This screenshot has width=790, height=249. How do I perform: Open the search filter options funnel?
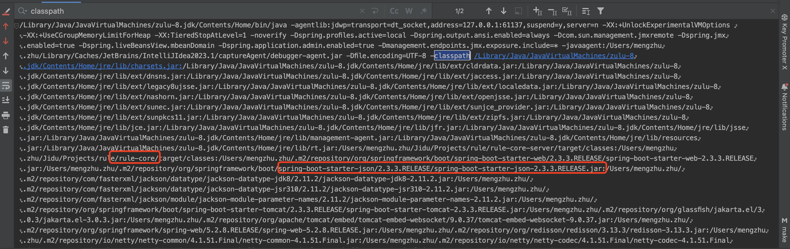(x=600, y=11)
